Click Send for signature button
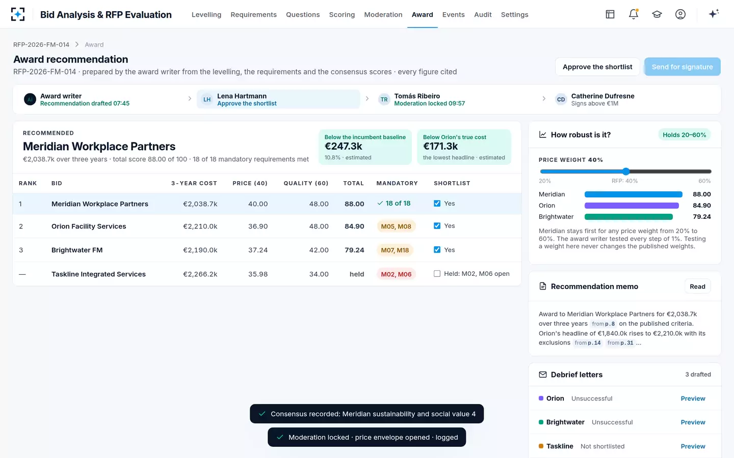This screenshot has height=458, width=734. pos(683,67)
